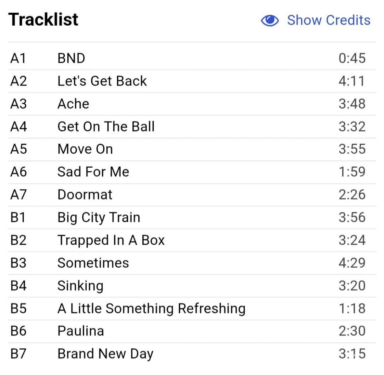Click Brand New Day track title
This screenshot has width=384, height=375.
(x=105, y=354)
